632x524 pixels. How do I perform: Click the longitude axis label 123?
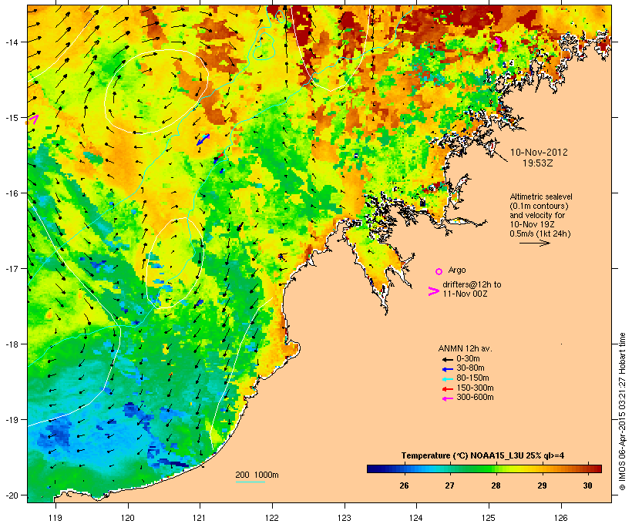(x=345, y=518)
